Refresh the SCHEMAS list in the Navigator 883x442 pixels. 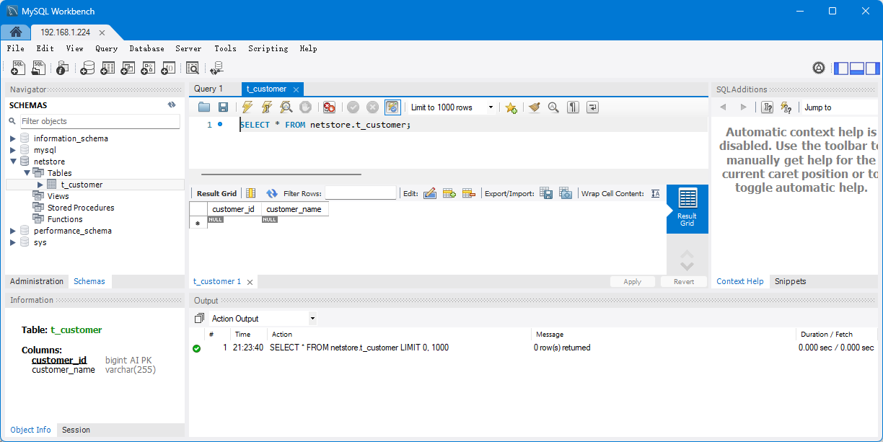(x=172, y=105)
